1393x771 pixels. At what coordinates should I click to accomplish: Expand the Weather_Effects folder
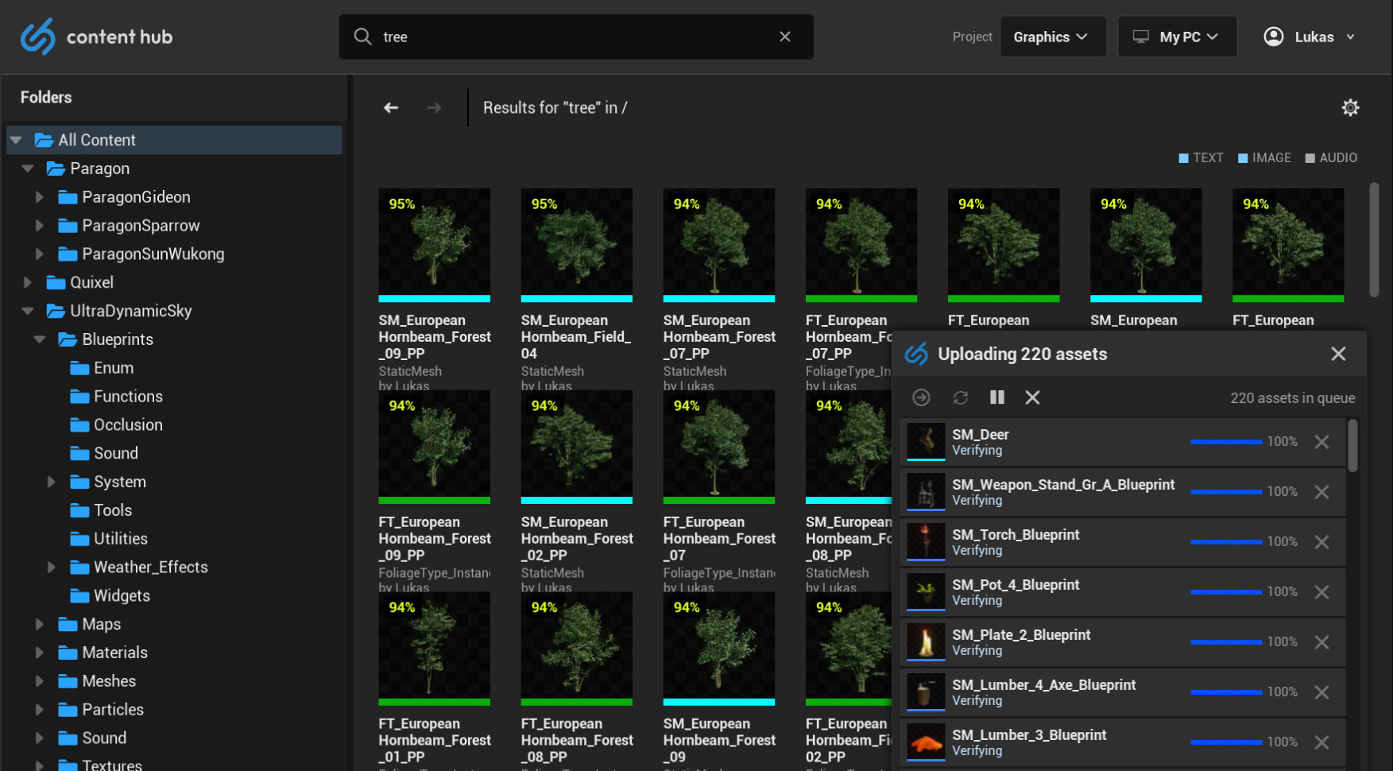tap(52, 567)
